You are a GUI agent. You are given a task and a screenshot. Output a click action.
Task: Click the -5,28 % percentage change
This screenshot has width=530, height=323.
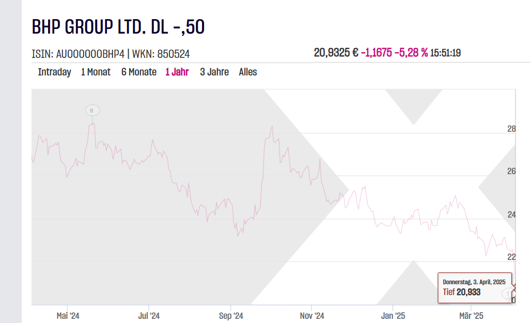pyautogui.click(x=410, y=53)
